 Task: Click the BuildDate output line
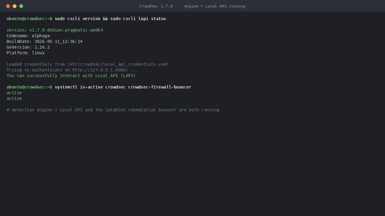44,42
